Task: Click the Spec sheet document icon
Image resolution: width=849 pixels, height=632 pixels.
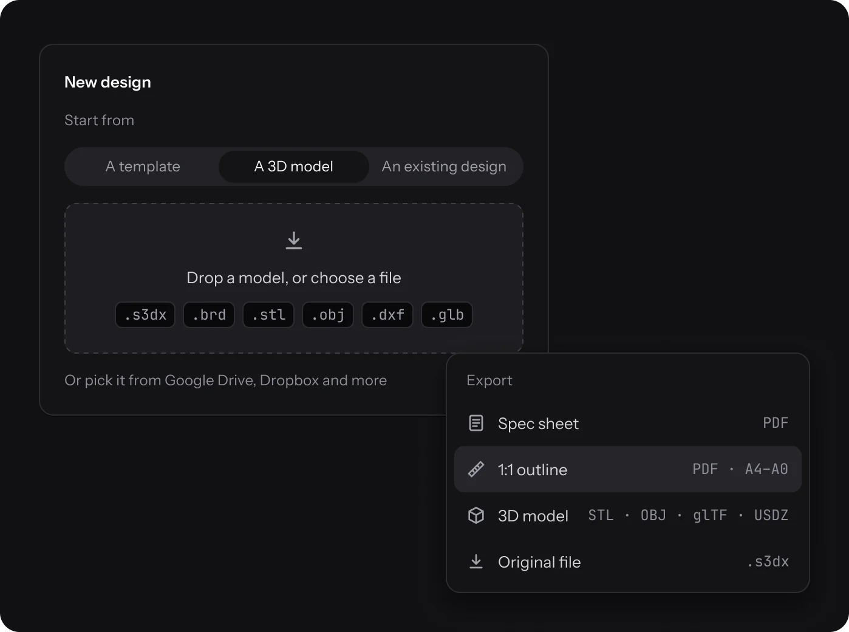Action: tap(476, 423)
